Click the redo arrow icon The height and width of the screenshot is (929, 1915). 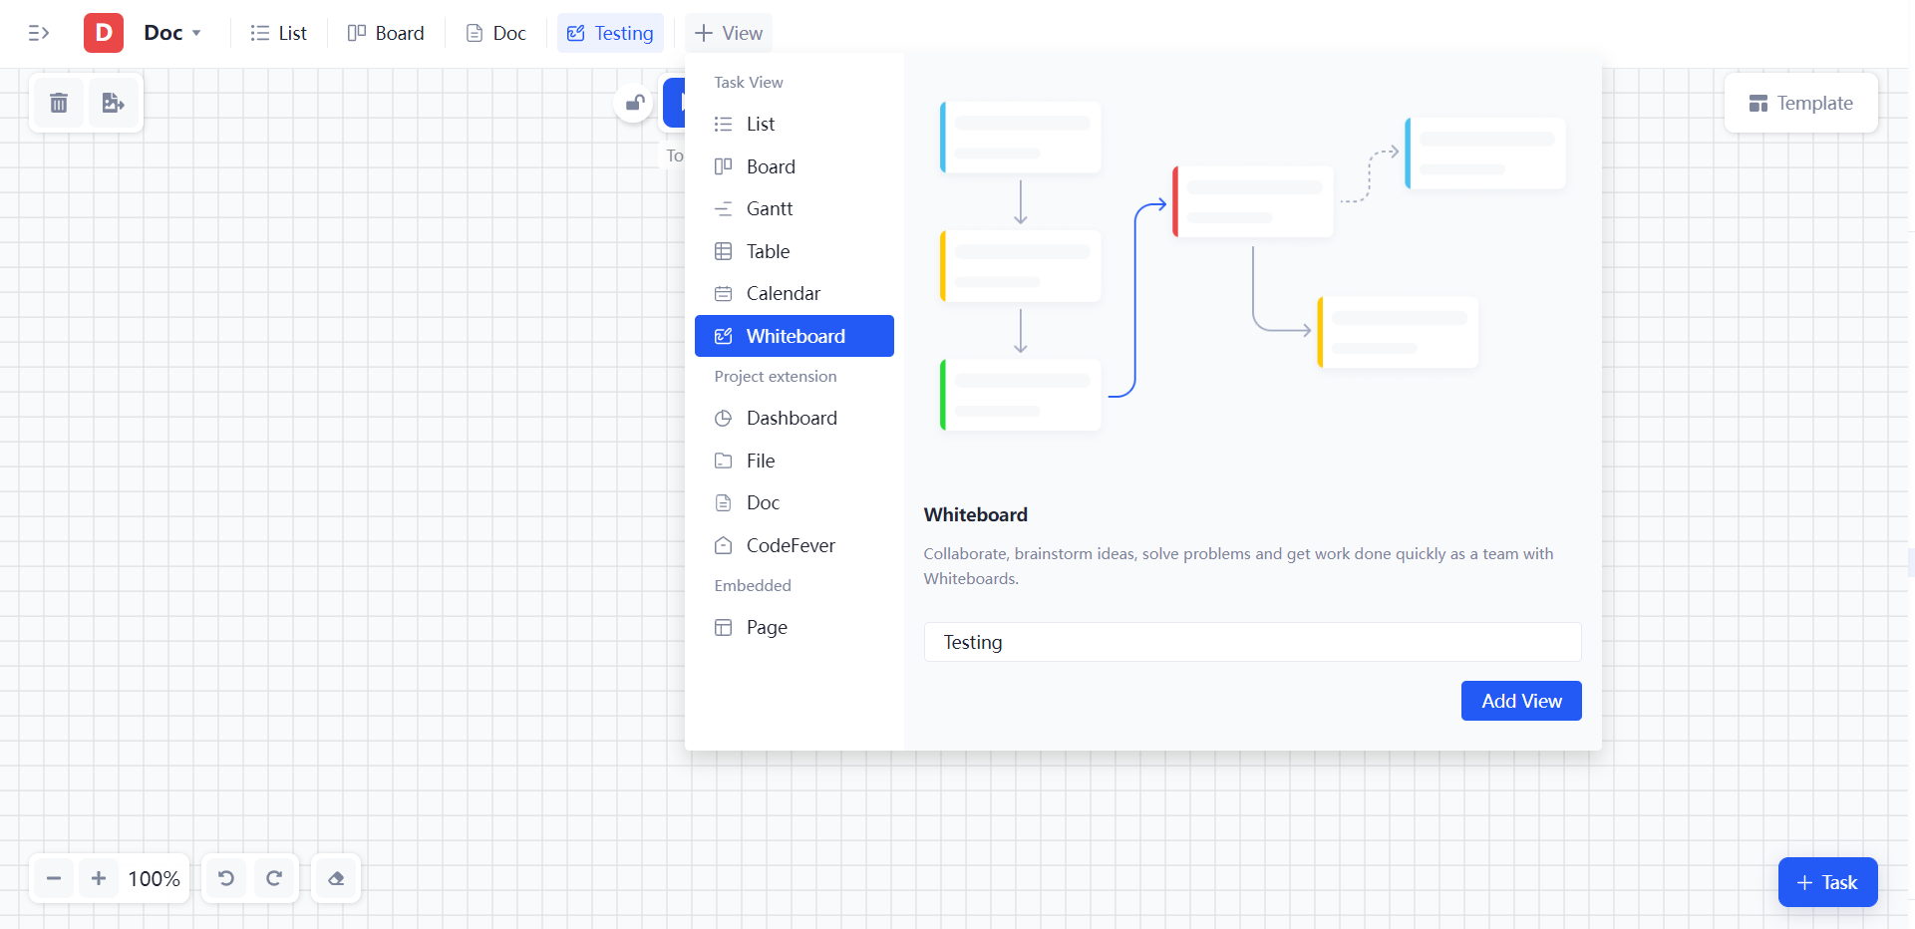pyautogui.click(x=275, y=879)
